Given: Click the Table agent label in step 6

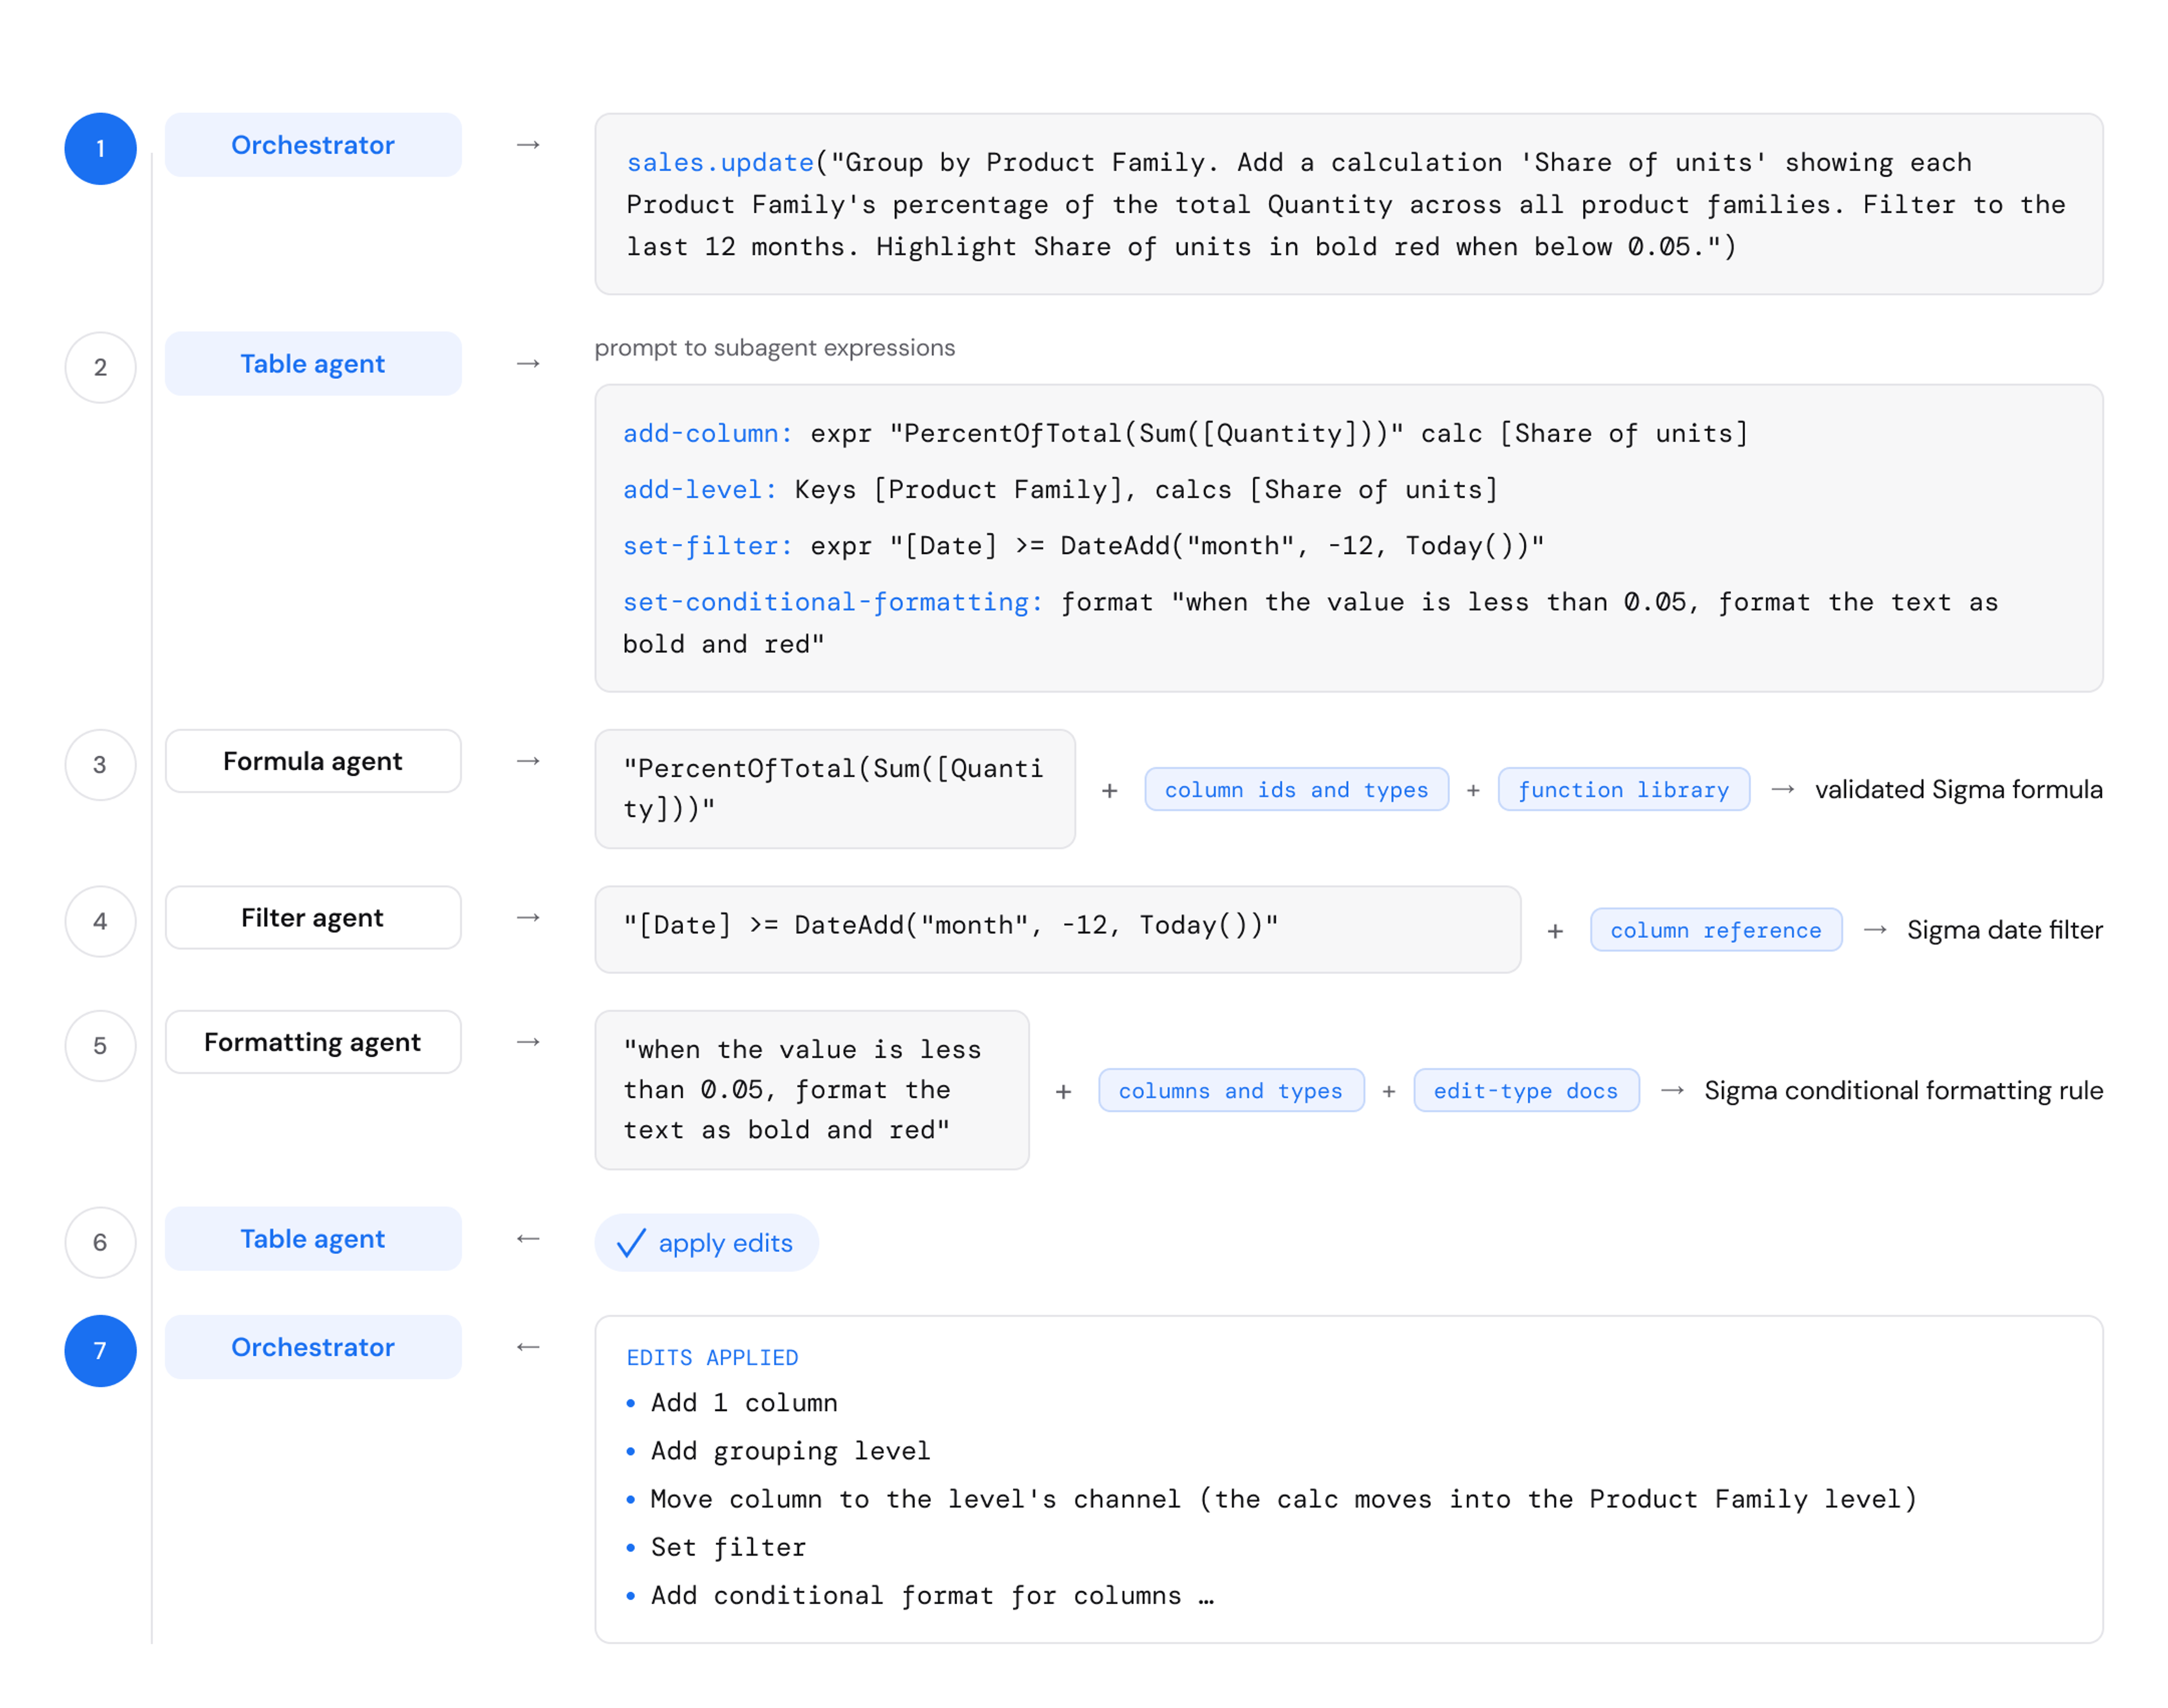Looking at the screenshot, I should [x=313, y=1240].
